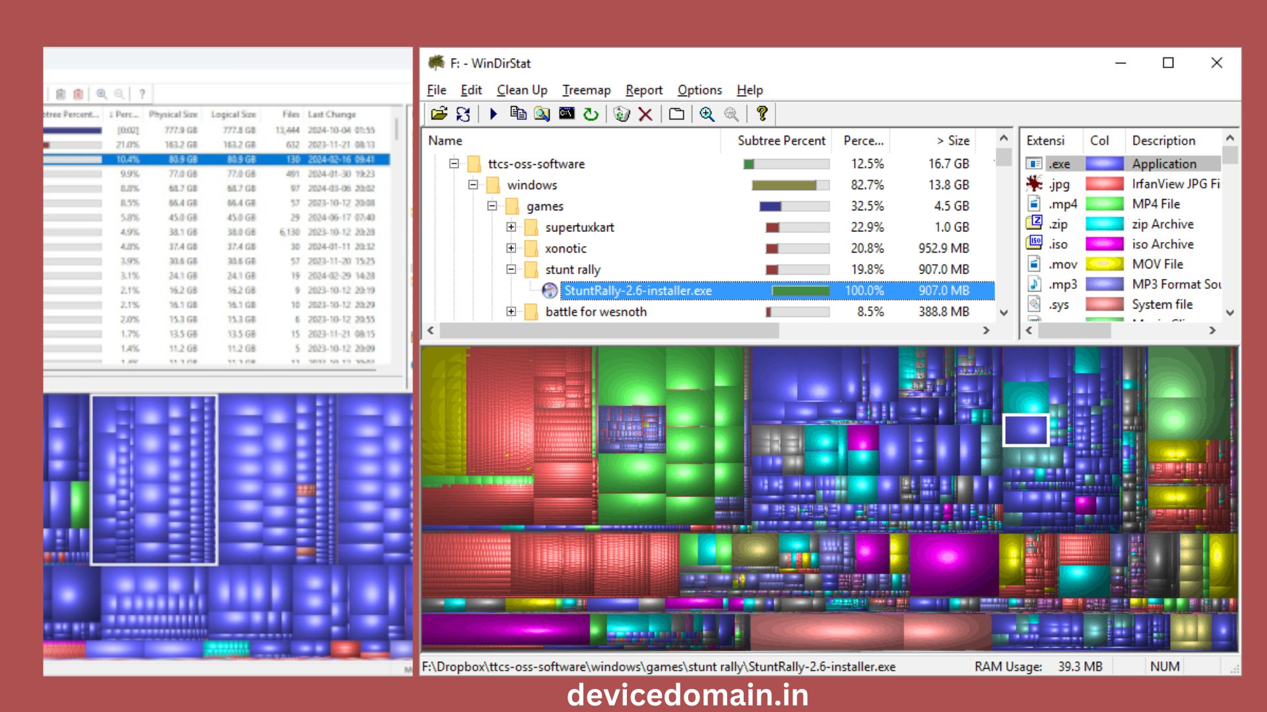Open the Clean Up menu
1267x712 pixels.
[x=521, y=90]
